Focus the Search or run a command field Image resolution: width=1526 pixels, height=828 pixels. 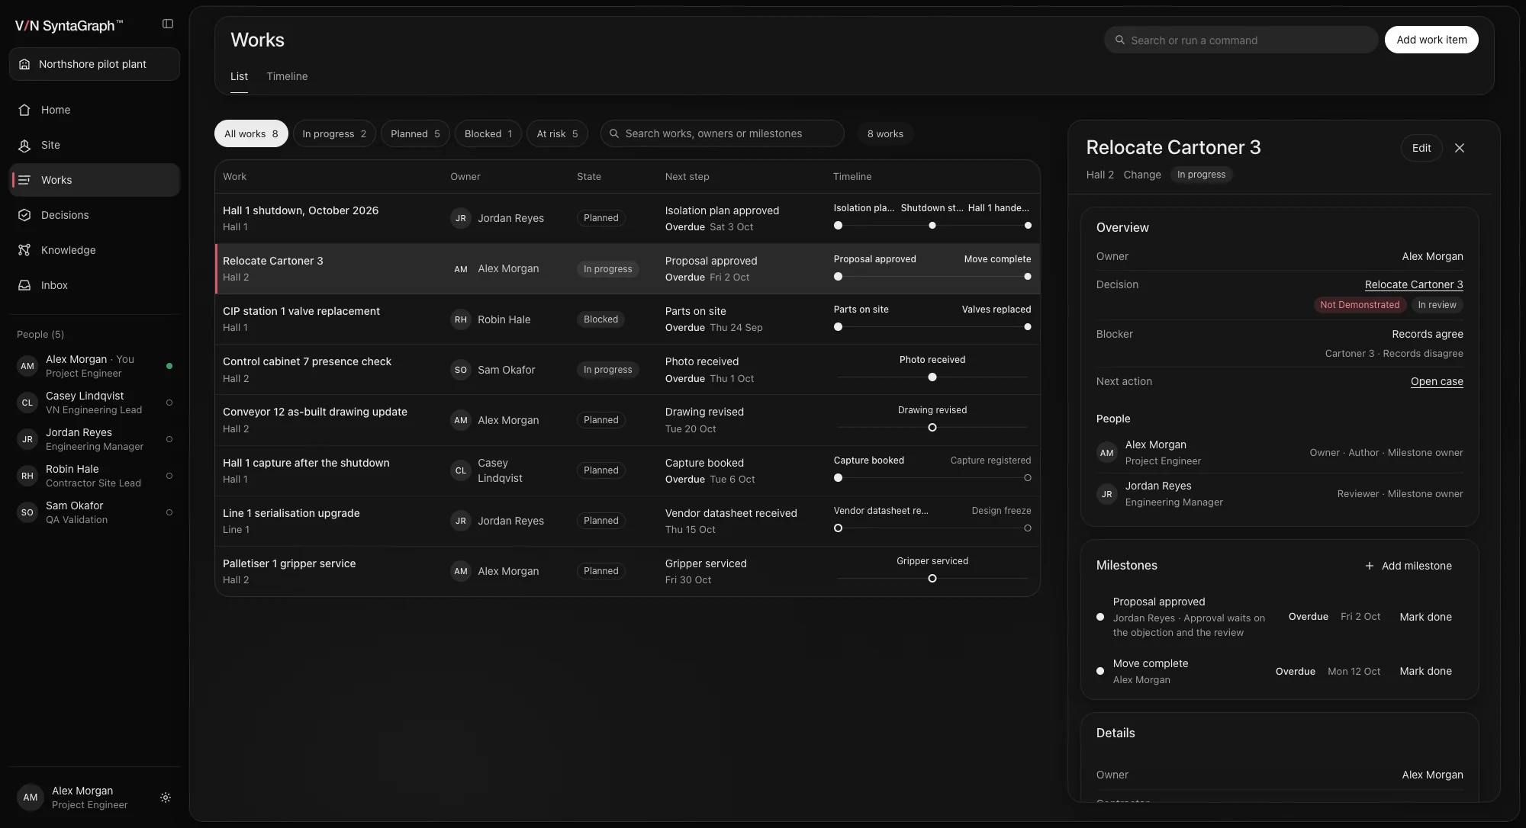[x=1241, y=40]
